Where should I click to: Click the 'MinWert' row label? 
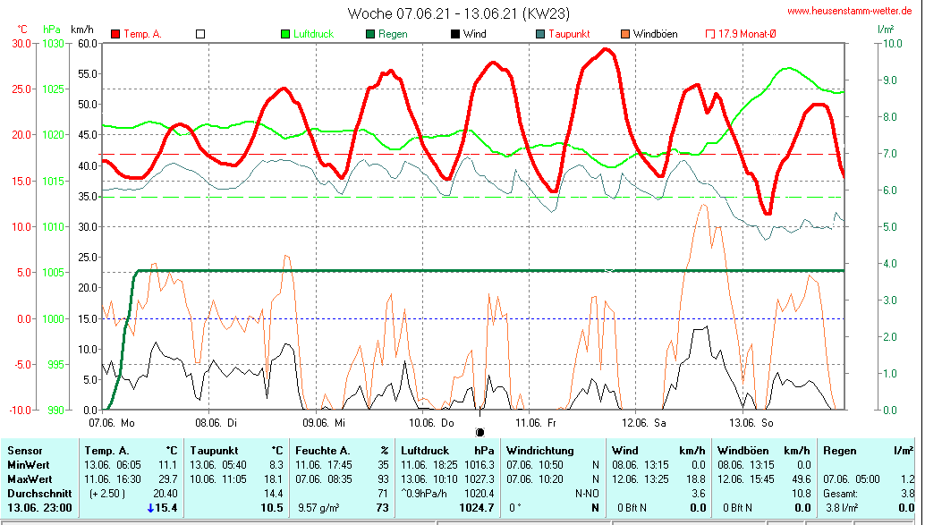(29, 465)
